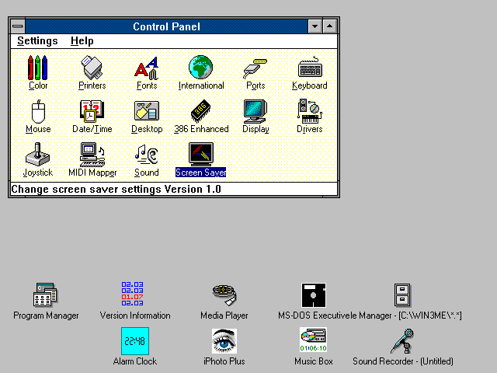Restore the Music Box icon
497x373 pixels.
tap(313, 340)
